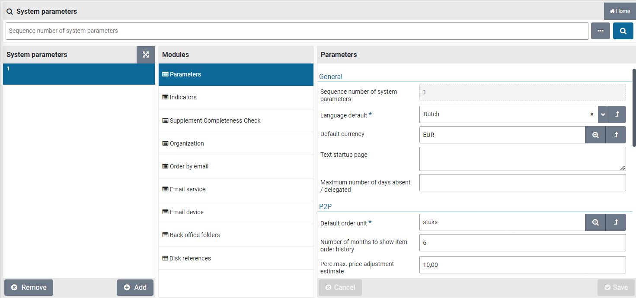The height and width of the screenshot is (298, 636).
Task: Open the Disk references module
Action: click(x=190, y=258)
